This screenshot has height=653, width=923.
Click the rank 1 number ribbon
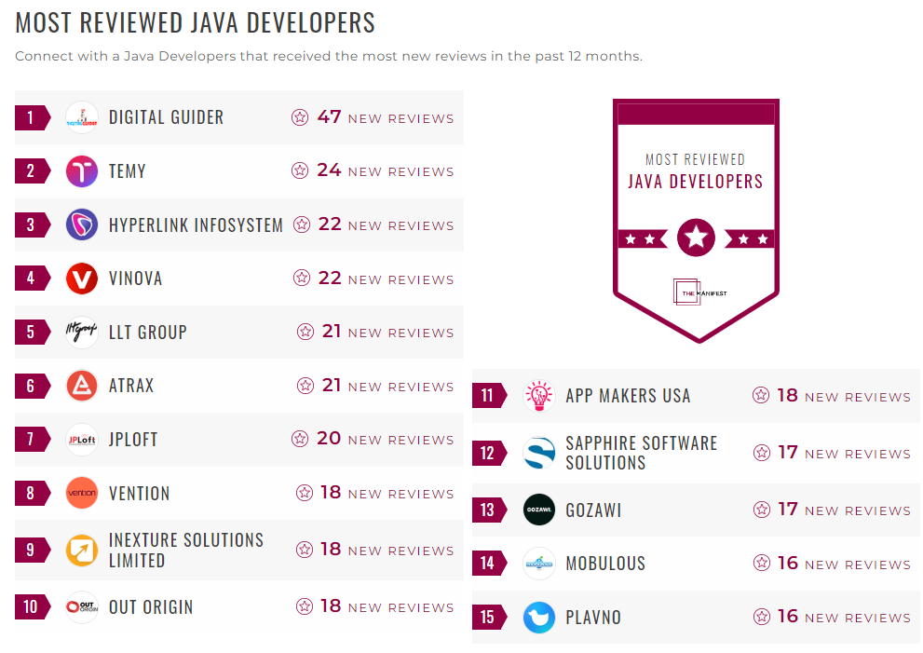click(x=32, y=117)
